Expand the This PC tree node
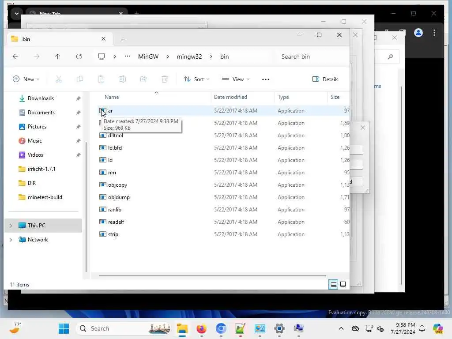Screen dimensions: 452x339 point(11,226)
